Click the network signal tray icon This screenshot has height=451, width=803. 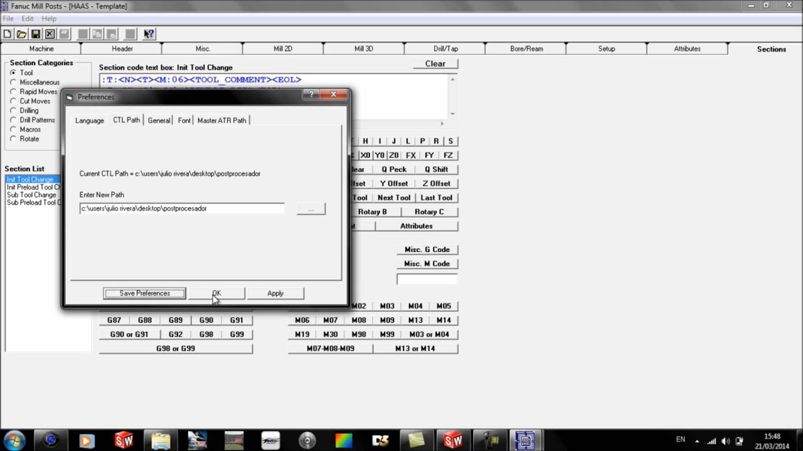click(712, 440)
